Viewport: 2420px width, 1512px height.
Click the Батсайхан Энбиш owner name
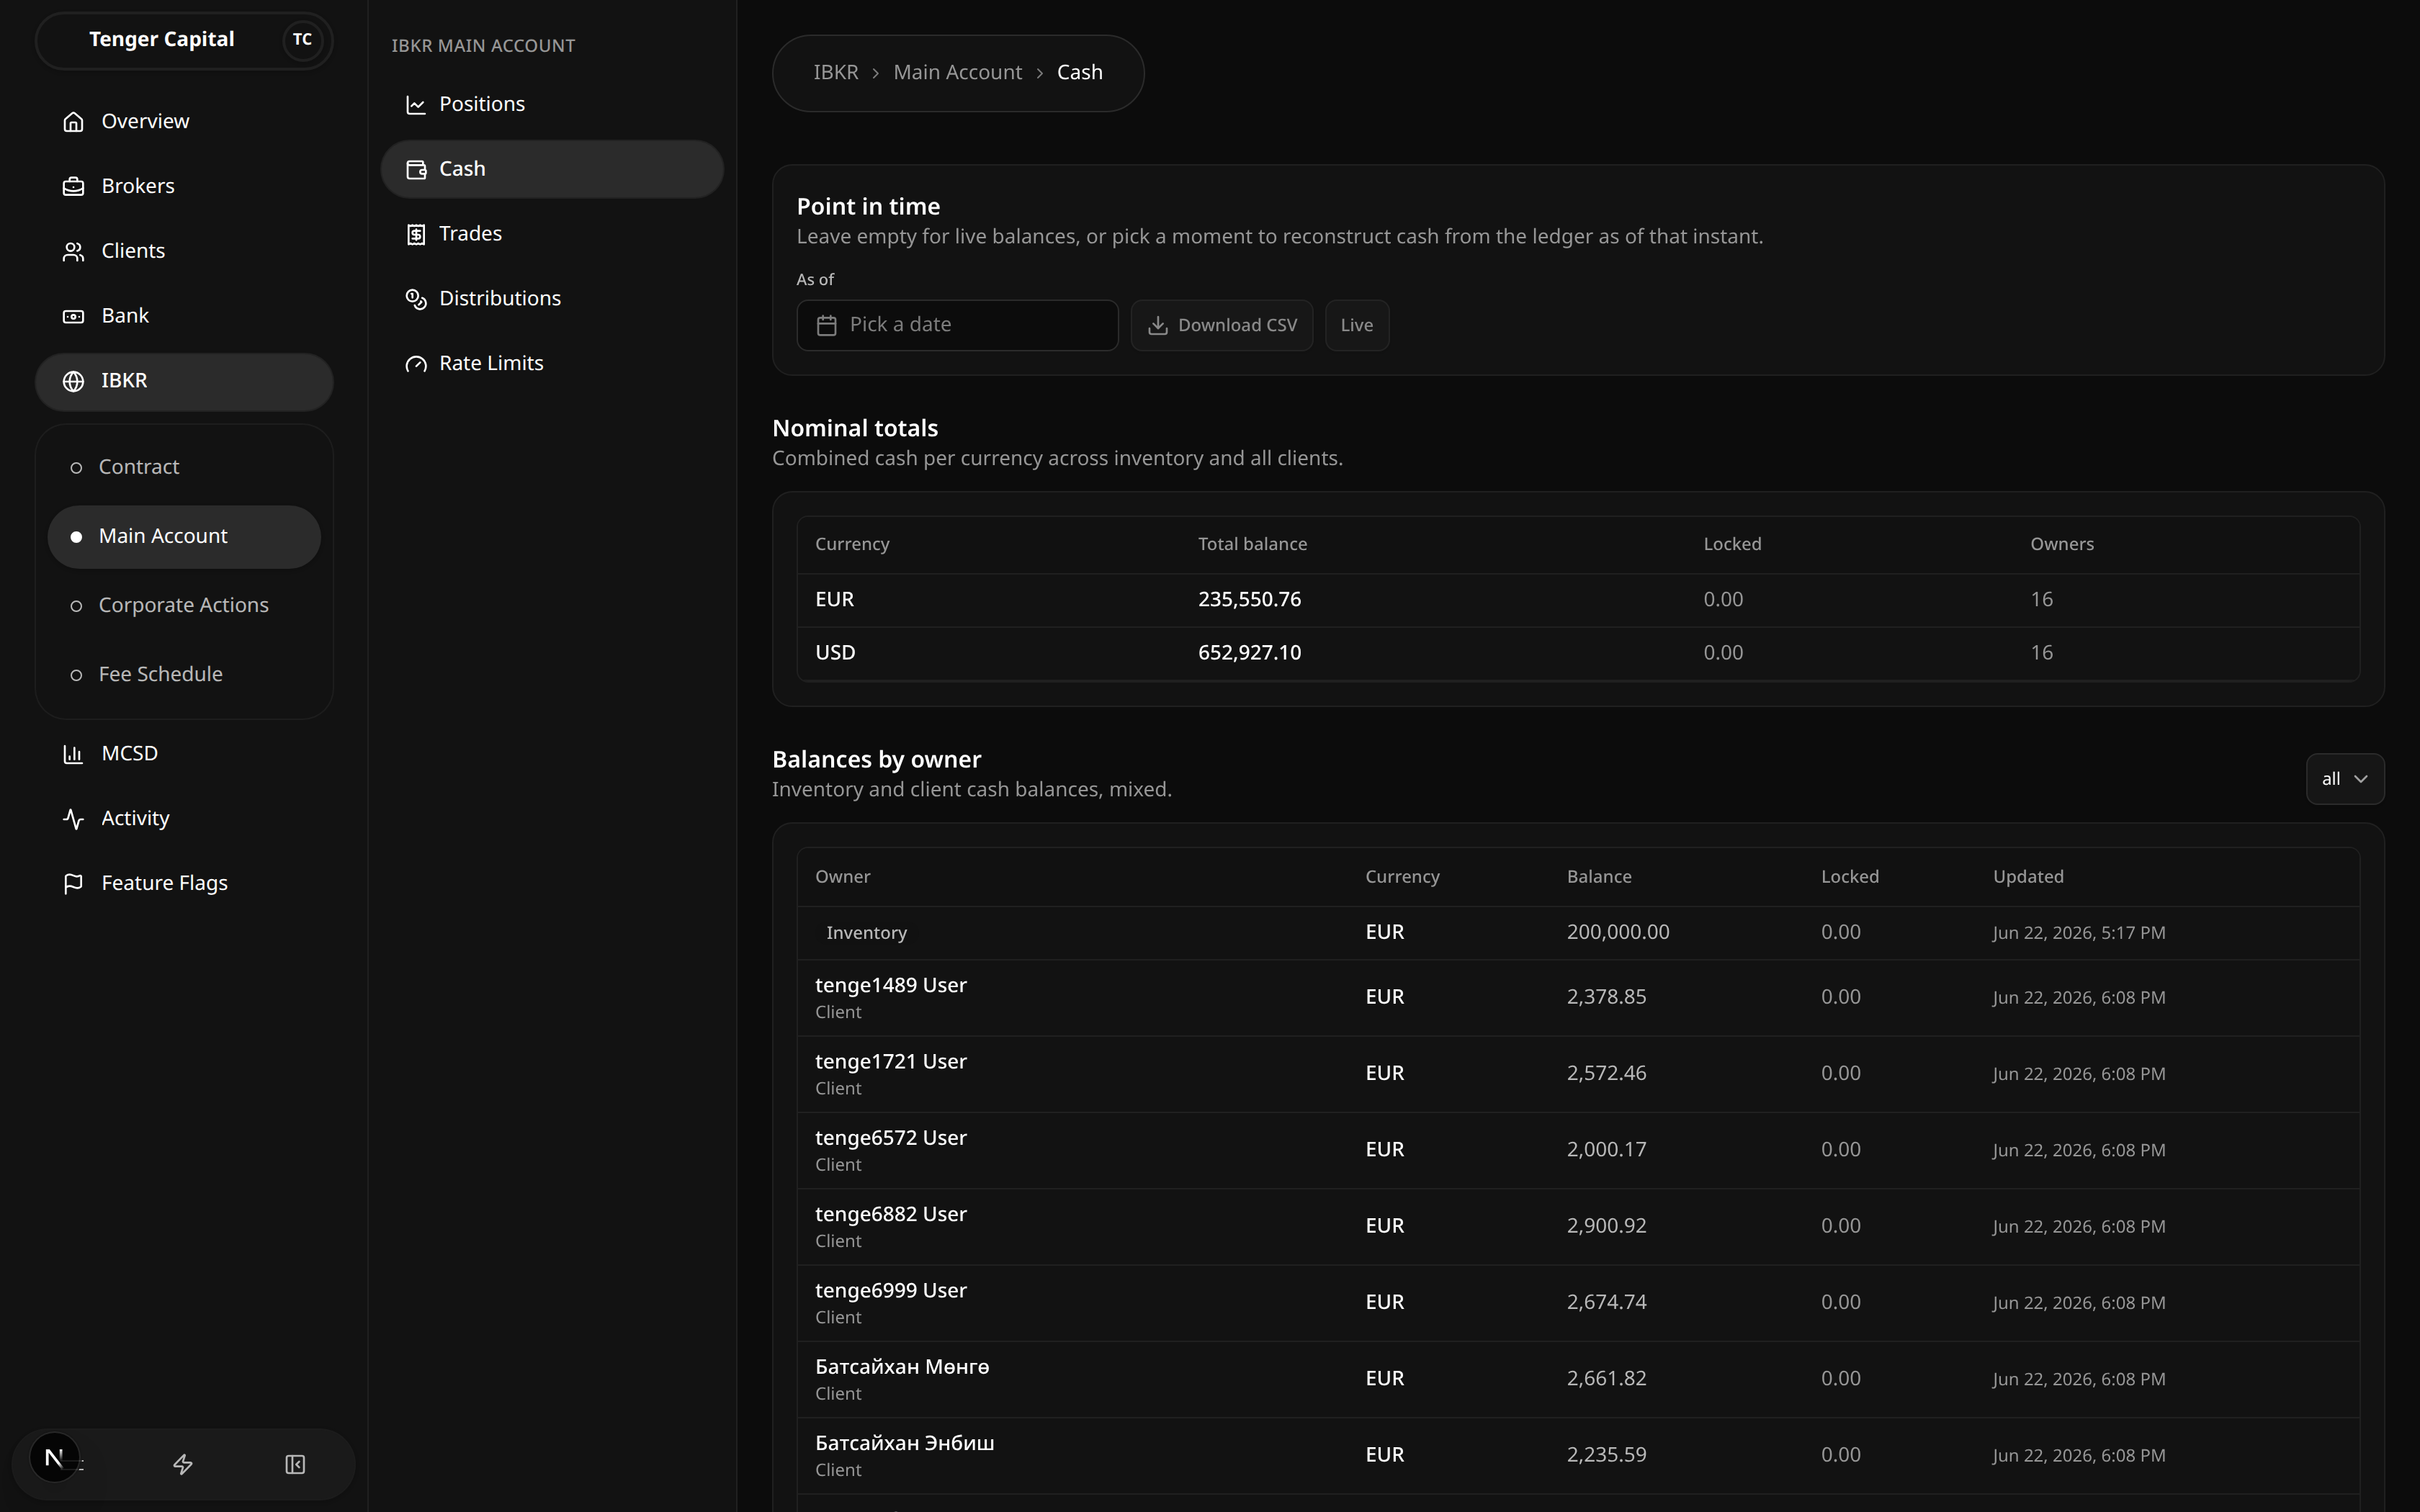click(x=904, y=1443)
